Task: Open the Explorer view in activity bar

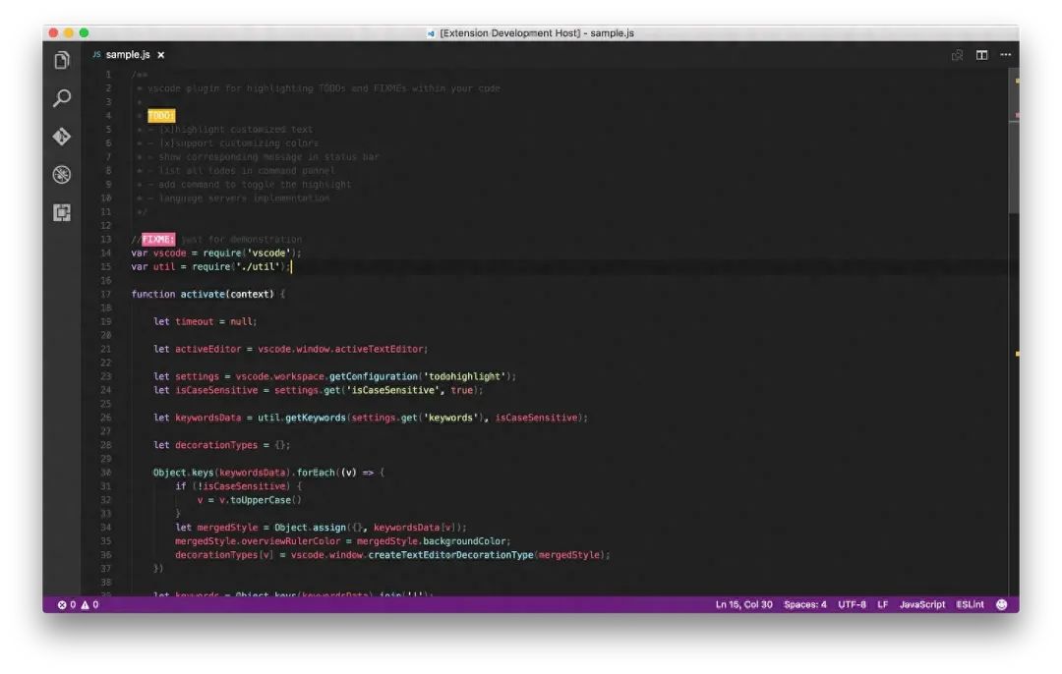Action: coord(62,60)
